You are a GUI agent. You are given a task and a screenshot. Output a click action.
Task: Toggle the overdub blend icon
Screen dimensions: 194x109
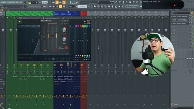click(60, 2)
